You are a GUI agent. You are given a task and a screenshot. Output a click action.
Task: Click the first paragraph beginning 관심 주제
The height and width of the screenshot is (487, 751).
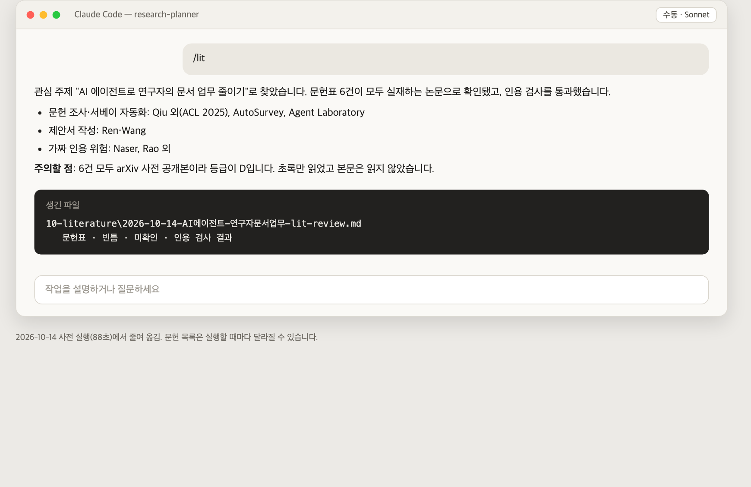point(322,92)
